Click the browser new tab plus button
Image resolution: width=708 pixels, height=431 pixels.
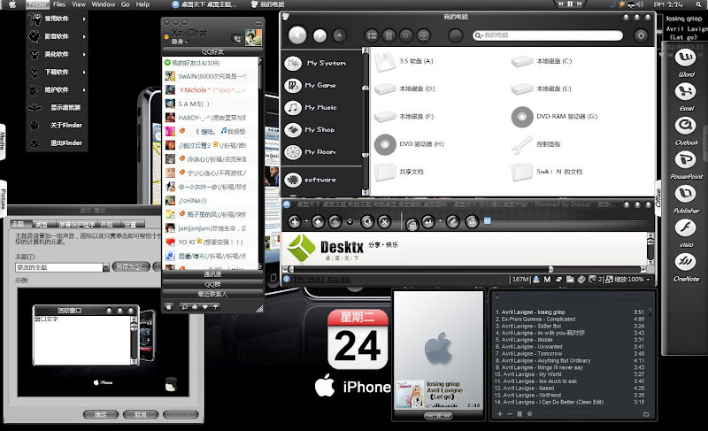pyautogui.click(x=295, y=221)
